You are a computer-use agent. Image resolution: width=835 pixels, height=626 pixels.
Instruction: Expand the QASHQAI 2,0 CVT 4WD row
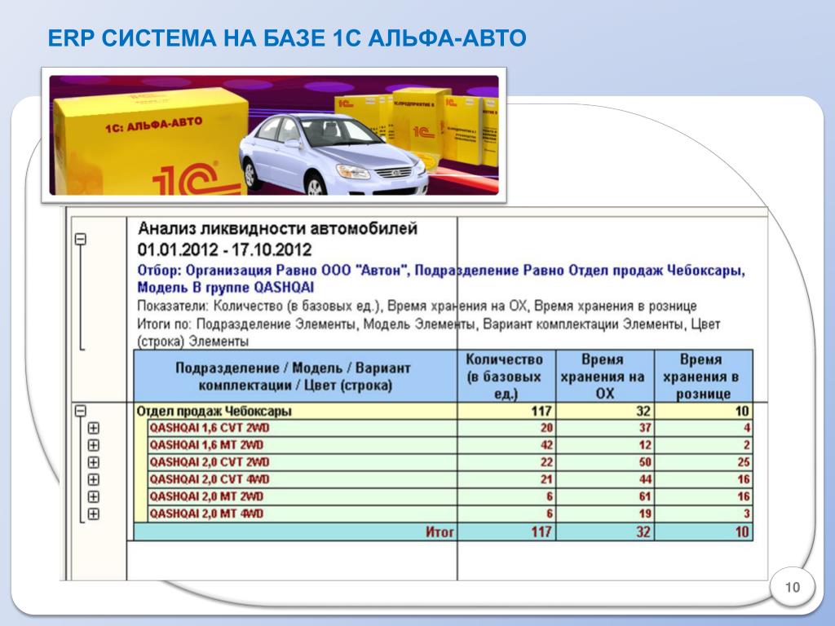(x=93, y=479)
